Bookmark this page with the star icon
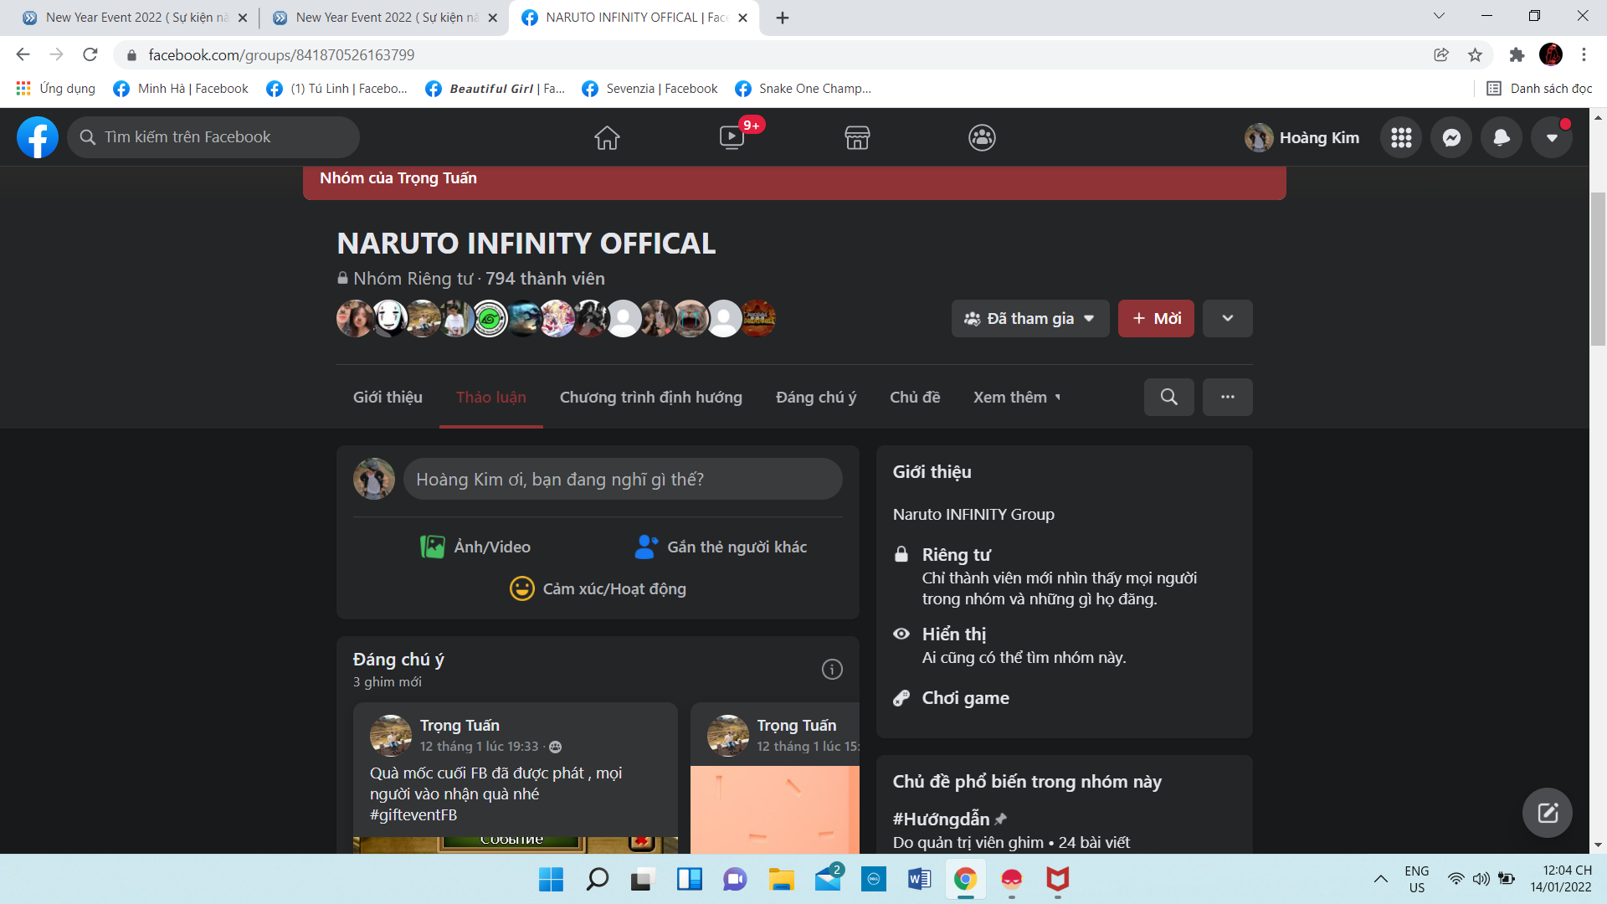The height and width of the screenshot is (904, 1607). (x=1475, y=55)
